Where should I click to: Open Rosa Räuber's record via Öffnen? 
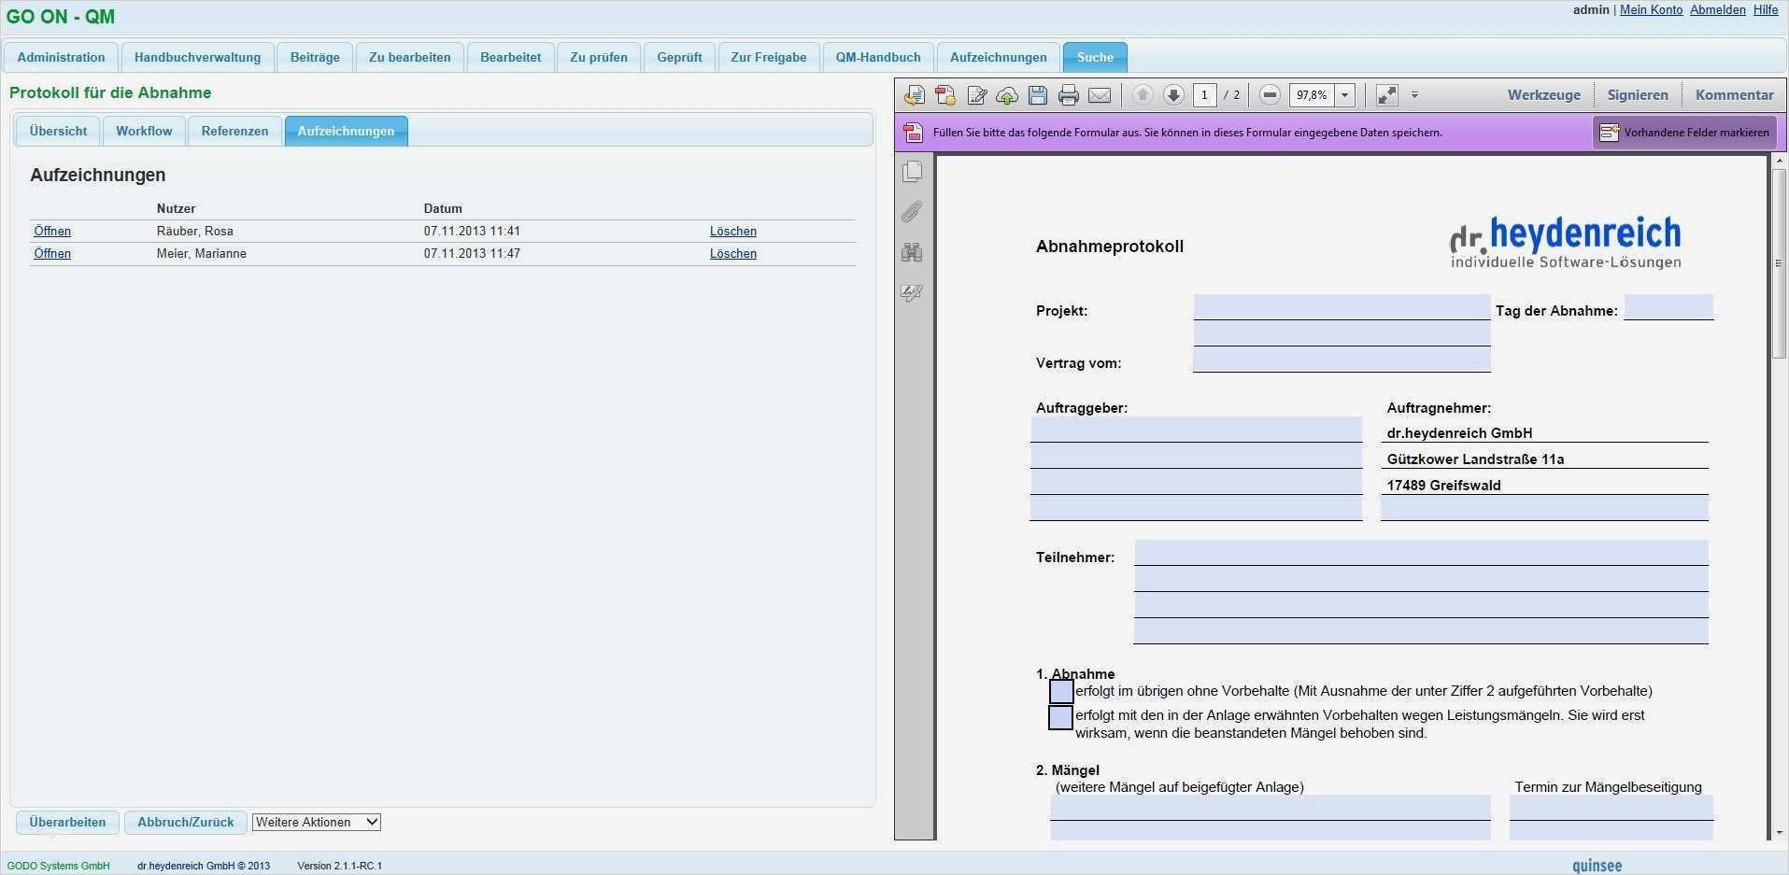(x=52, y=231)
